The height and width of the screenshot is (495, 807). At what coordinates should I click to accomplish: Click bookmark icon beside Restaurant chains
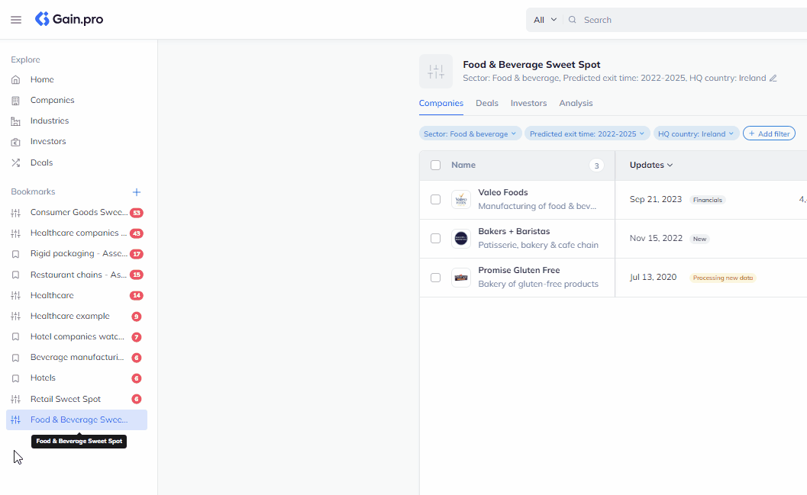(x=15, y=275)
